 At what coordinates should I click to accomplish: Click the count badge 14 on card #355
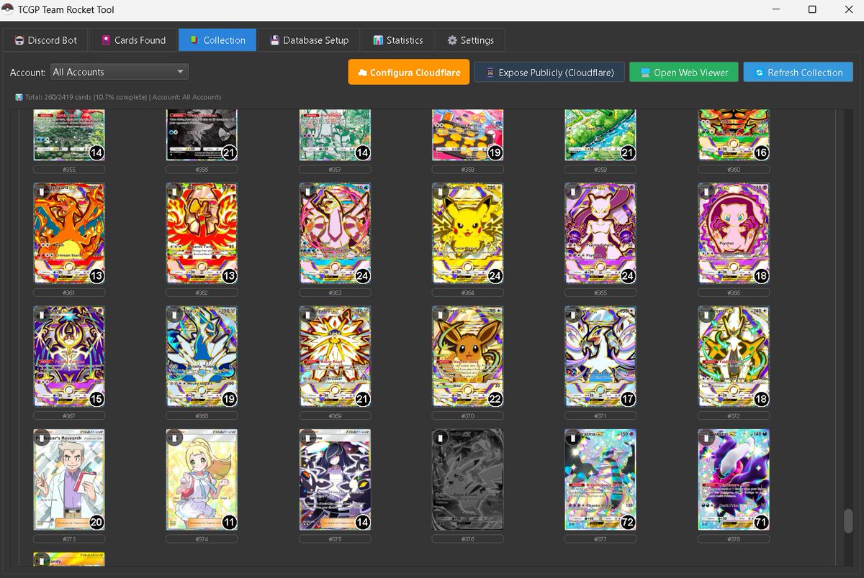pyautogui.click(x=96, y=153)
